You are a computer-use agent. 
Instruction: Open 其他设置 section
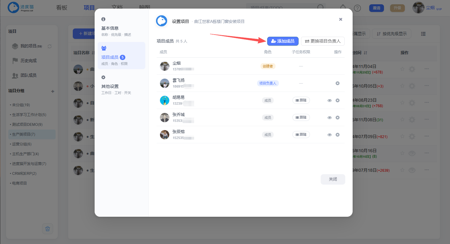pyautogui.click(x=121, y=84)
